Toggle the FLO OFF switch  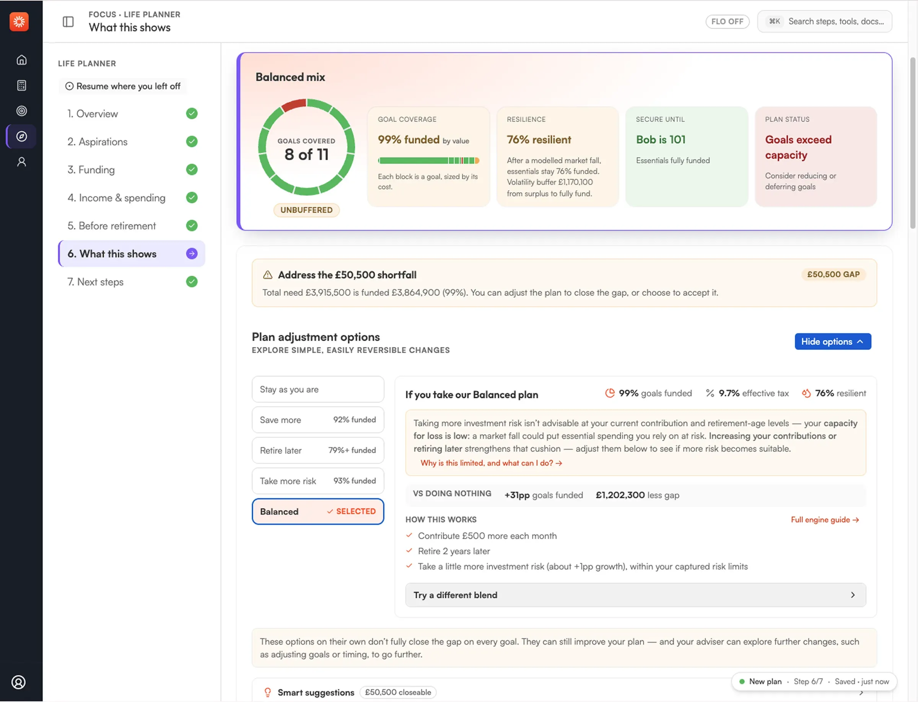pos(727,21)
